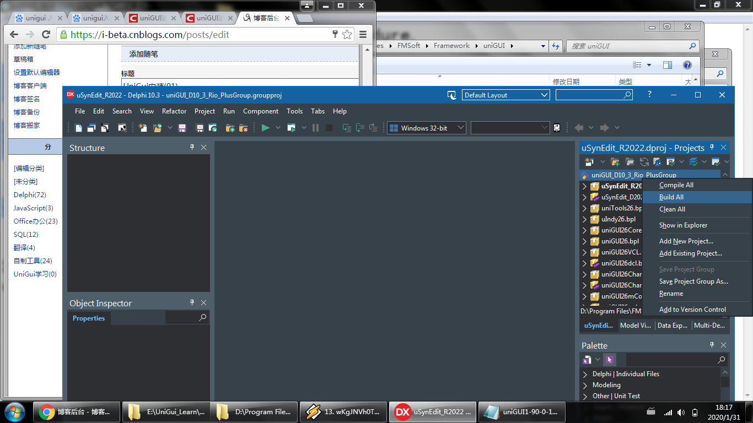Open the Delphi(72) category link in browser

coord(30,195)
